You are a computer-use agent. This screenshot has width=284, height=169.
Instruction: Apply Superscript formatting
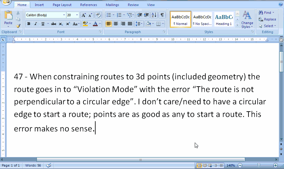(x=68, y=24)
